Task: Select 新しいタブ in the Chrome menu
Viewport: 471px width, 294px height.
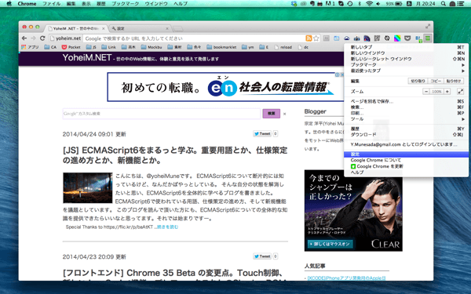Action: (x=406, y=47)
